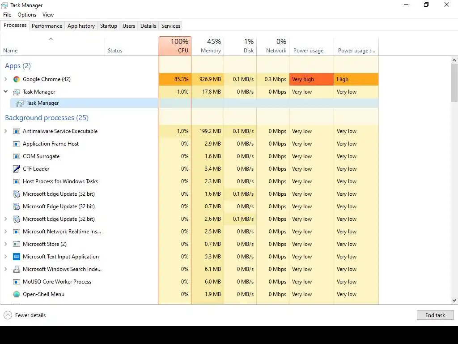Click Host Process for Windows Tasks icon
The width and height of the screenshot is (458, 344).
click(17, 181)
